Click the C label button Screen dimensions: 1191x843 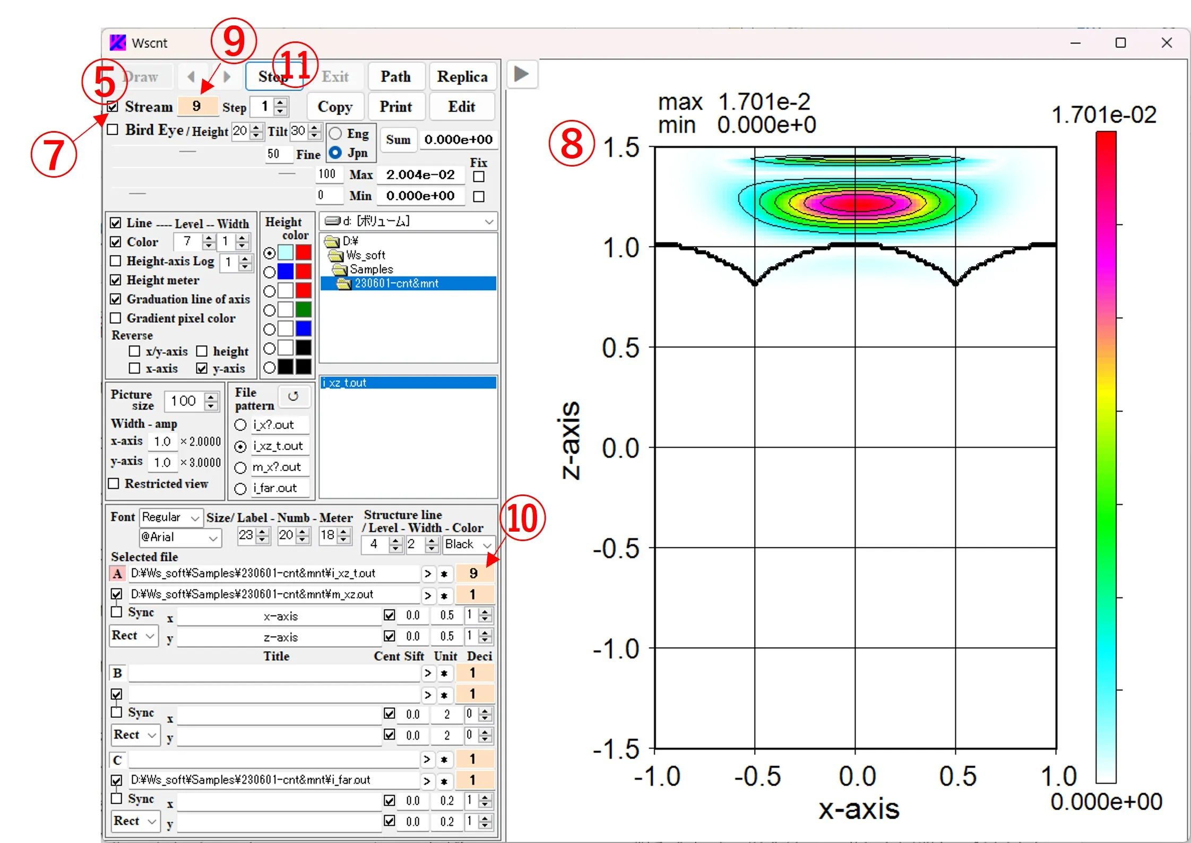(117, 760)
